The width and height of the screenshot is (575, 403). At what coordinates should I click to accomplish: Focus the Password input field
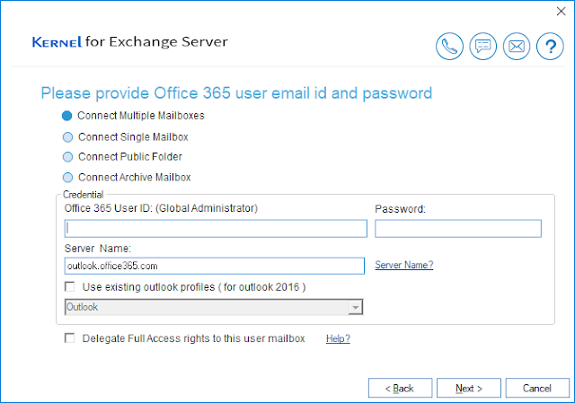457,229
